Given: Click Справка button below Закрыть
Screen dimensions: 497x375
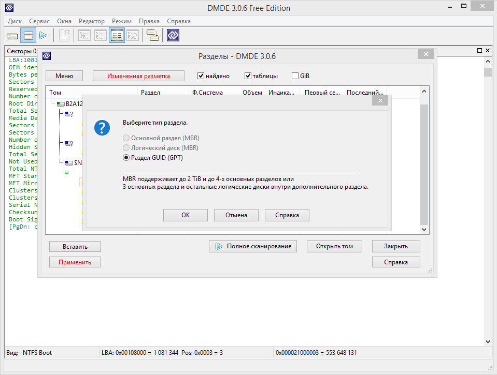Looking at the screenshot, I should click(x=396, y=262).
